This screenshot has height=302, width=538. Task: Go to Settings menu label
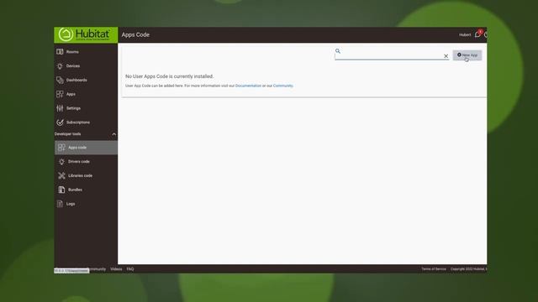point(73,108)
